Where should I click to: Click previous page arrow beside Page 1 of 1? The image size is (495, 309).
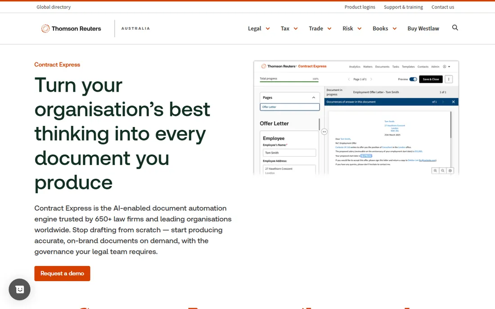click(x=349, y=79)
